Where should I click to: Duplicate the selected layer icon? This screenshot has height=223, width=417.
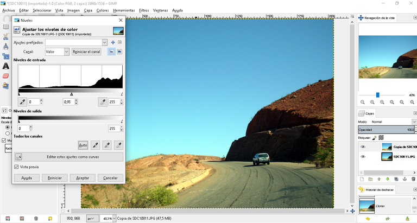click(396, 179)
